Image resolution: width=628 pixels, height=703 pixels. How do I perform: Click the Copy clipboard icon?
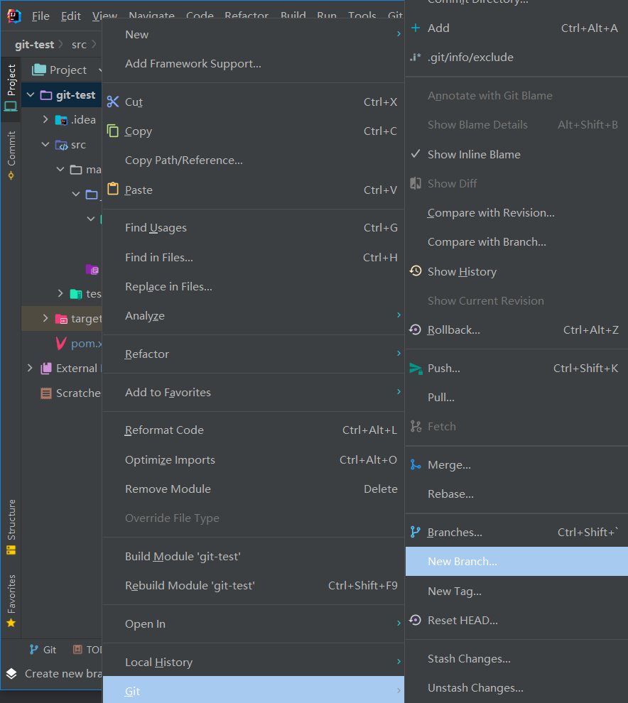(x=112, y=131)
